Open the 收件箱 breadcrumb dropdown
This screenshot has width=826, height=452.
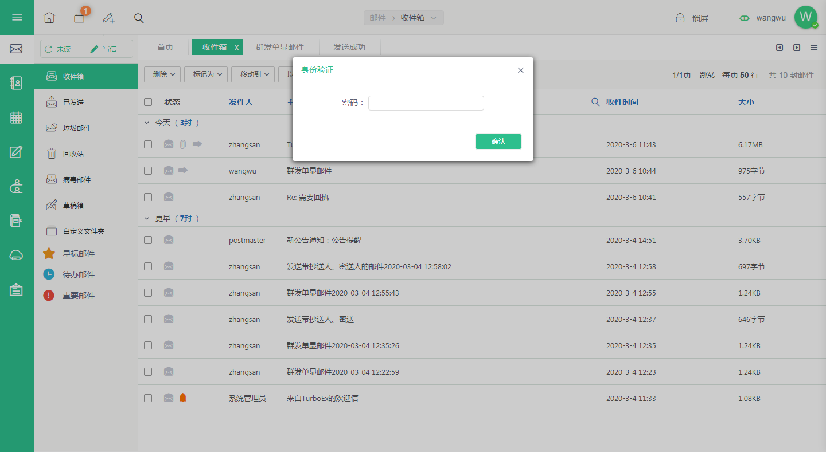(419, 18)
